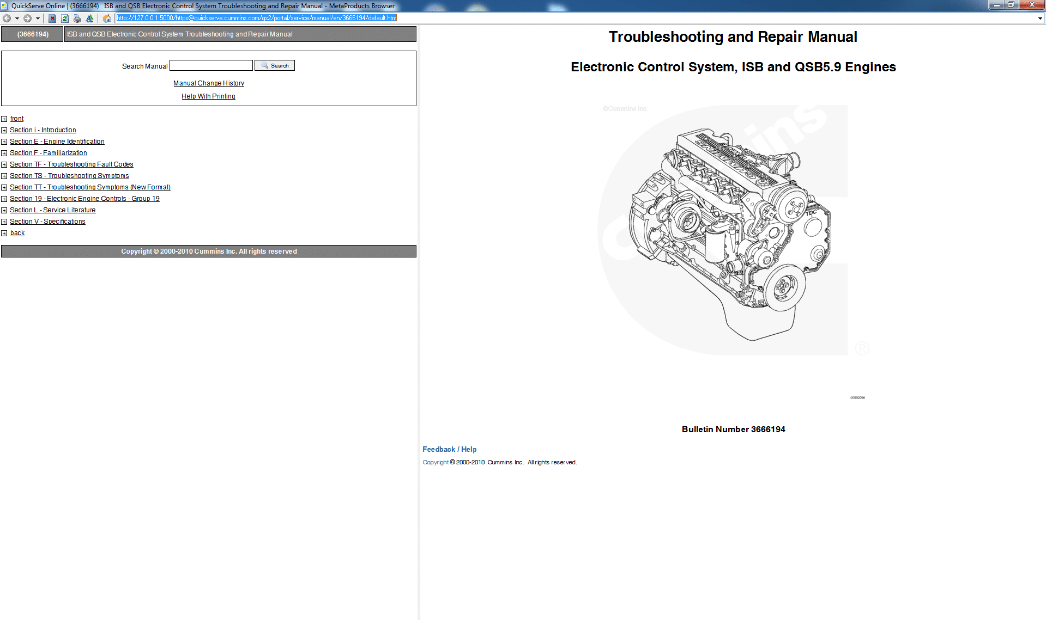Maximize or restore the browser window
This screenshot has width=1046, height=620.
(x=1011, y=5)
